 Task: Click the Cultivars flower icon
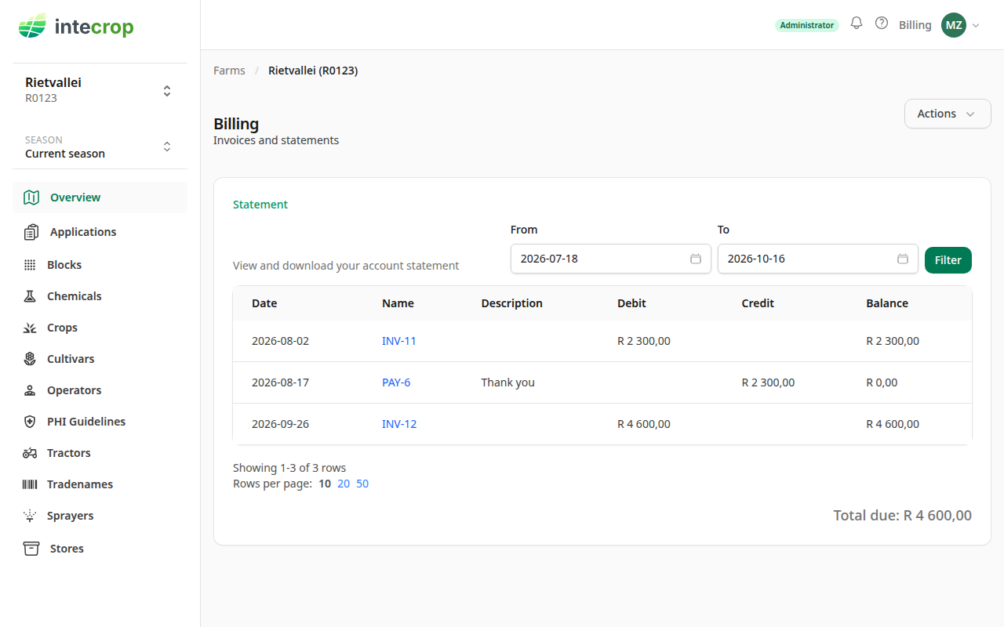coord(30,359)
